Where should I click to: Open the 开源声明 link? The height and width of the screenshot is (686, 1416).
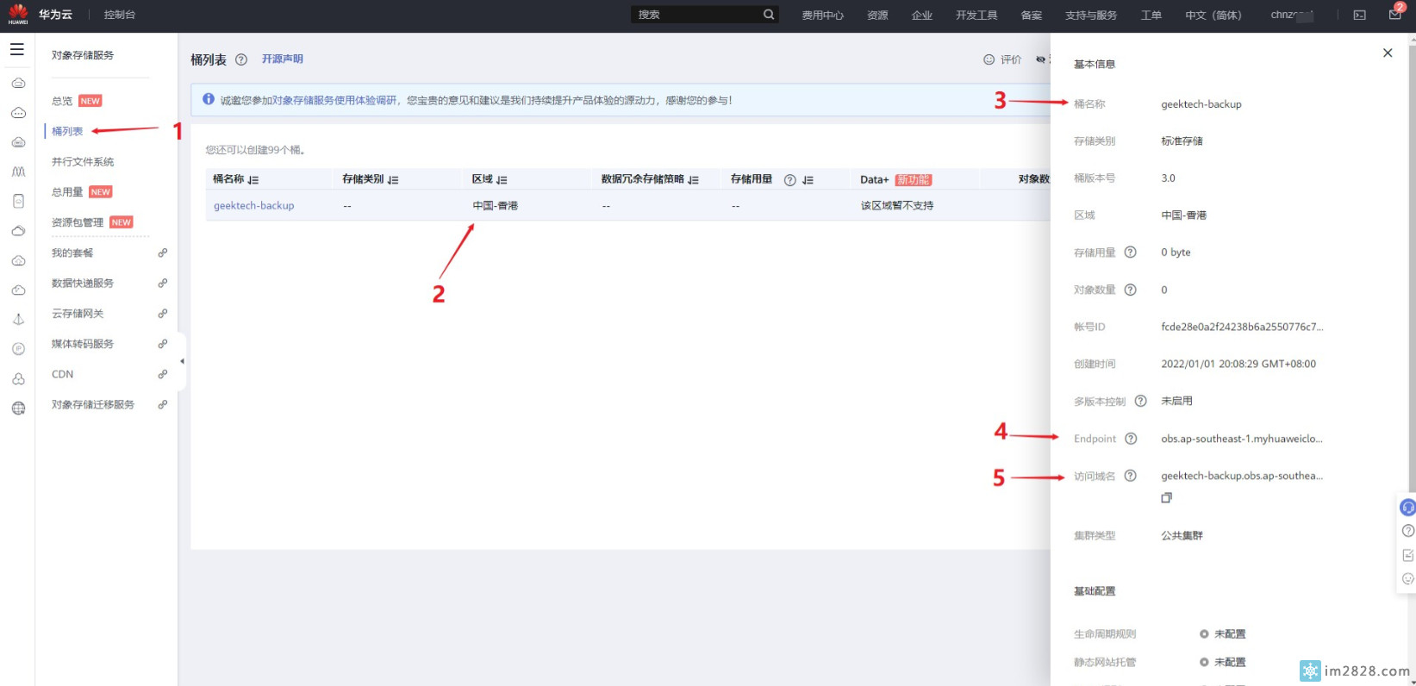tap(283, 59)
